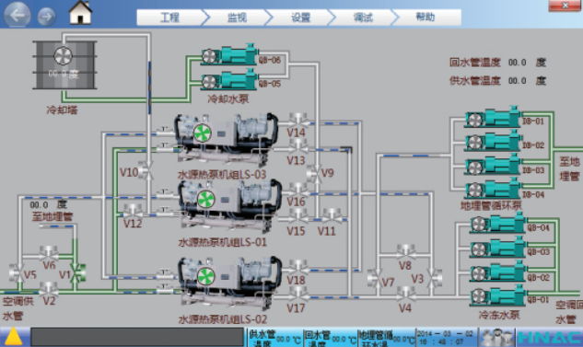The width and height of the screenshot is (583, 347).
Task: Go to the home screen icon
Action: pos(80,13)
